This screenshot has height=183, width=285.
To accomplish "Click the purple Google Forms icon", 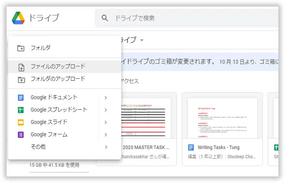I will [x=21, y=135].
